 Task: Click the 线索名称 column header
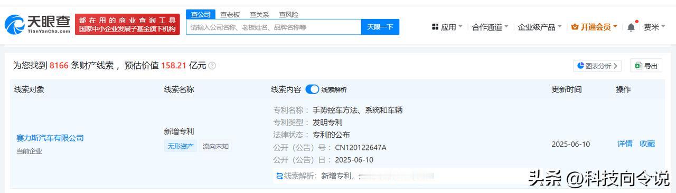tap(179, 89)
